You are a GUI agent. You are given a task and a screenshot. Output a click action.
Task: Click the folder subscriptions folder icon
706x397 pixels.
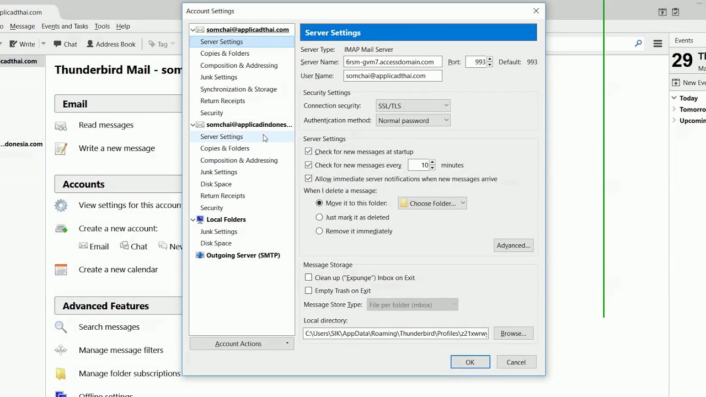click(61, 374)
